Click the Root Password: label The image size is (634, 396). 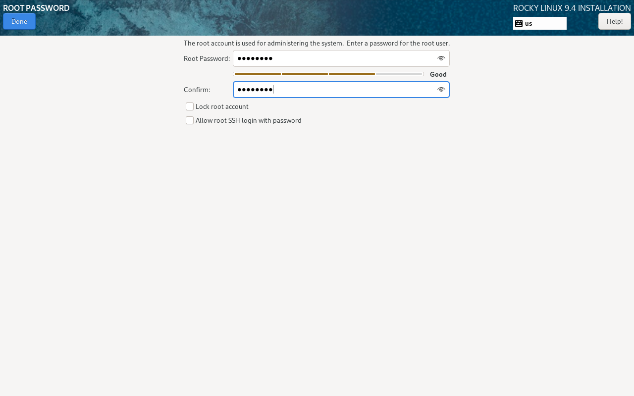207,58
